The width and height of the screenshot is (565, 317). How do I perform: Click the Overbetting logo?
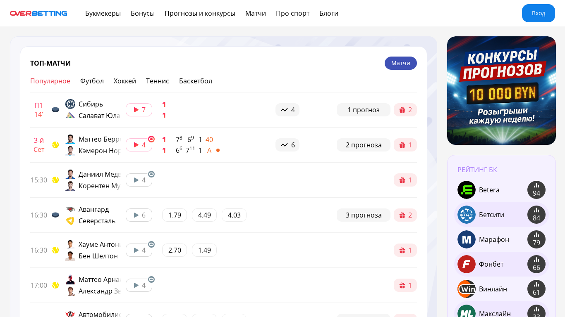coord(38,13)
